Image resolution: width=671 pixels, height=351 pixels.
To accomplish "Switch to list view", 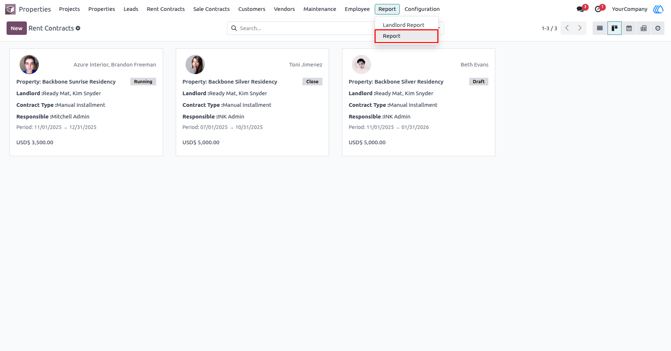I will (600, 28).
